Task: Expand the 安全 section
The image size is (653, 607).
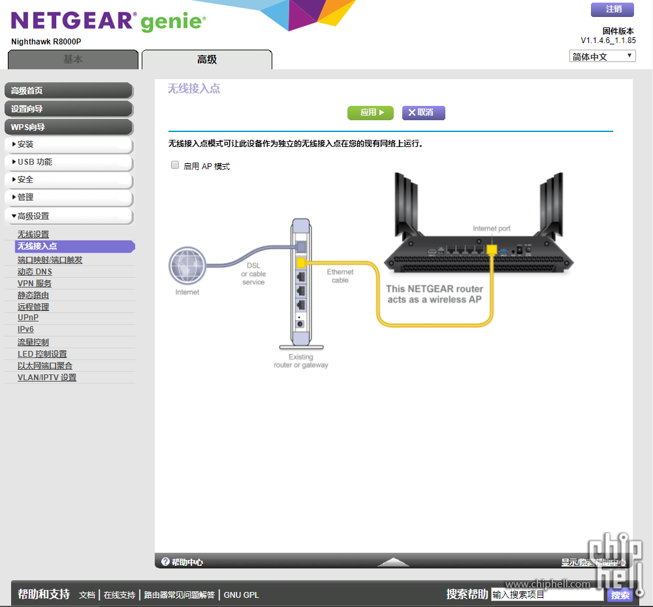Action: (69, 180)
